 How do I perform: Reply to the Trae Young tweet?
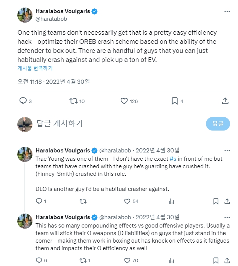[x=38, y=201]
